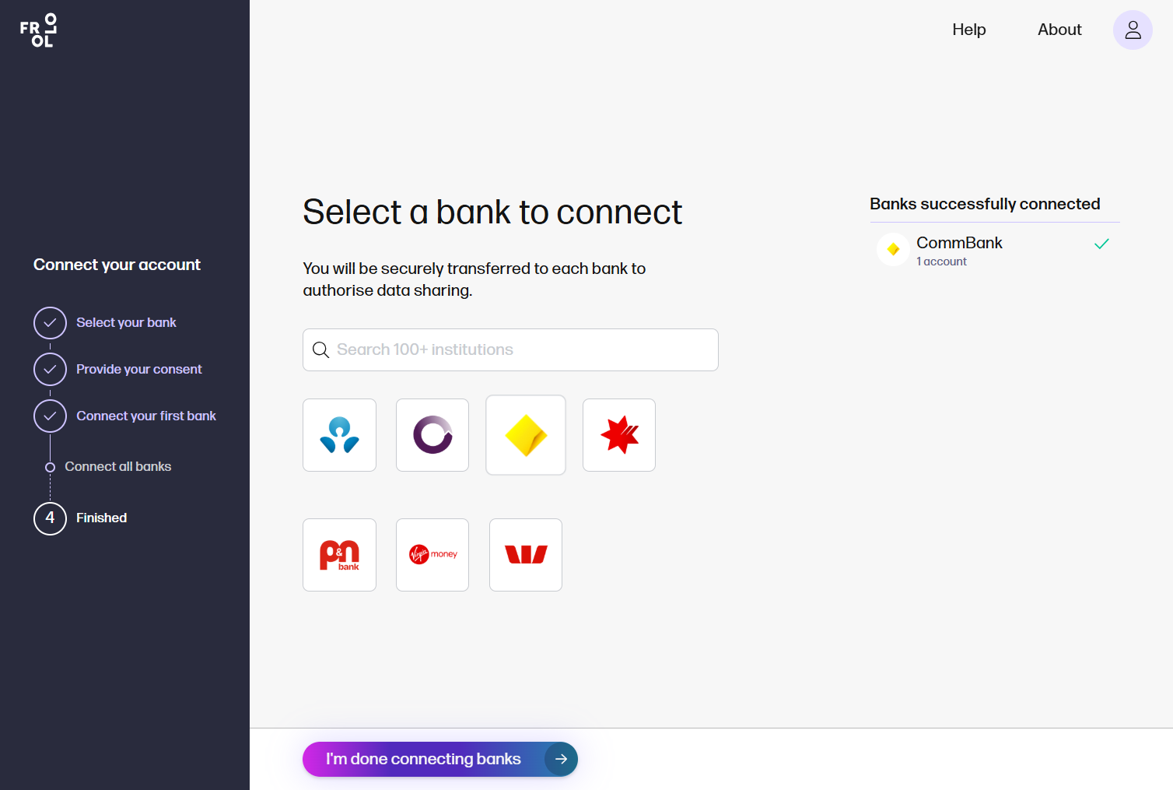Screen dimensions: 1173x790
Task: Click the CommBank logo in connected list
Action: pos(893,250)
